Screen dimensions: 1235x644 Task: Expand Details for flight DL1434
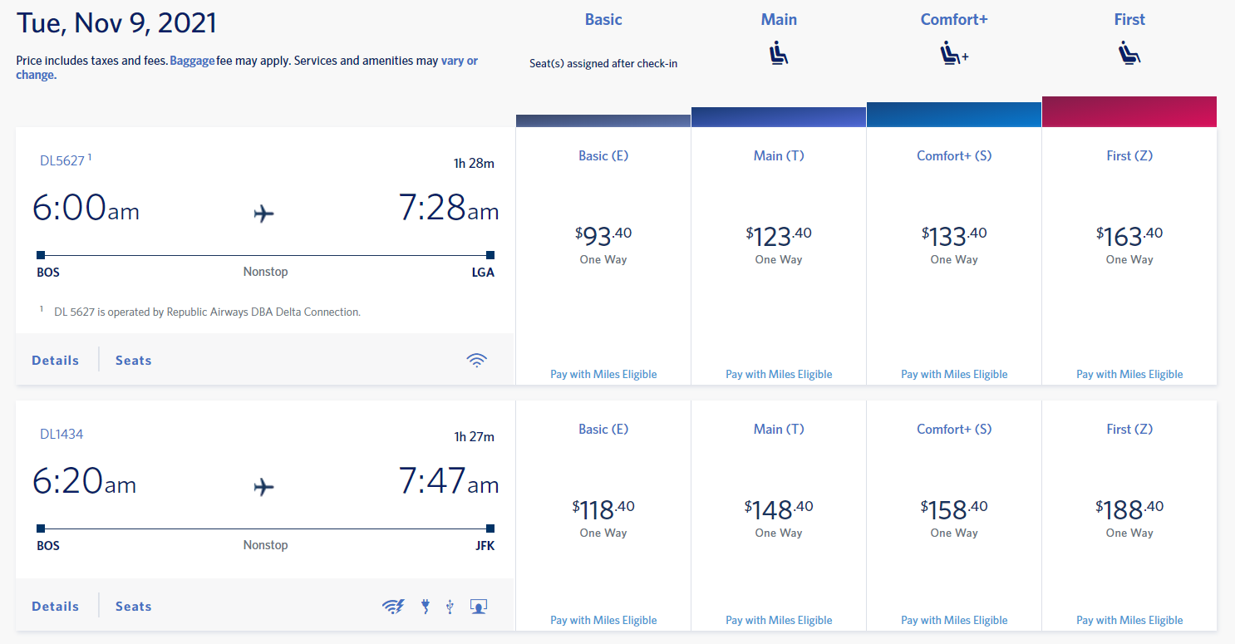pyautogui.click(x=55, y=606)
